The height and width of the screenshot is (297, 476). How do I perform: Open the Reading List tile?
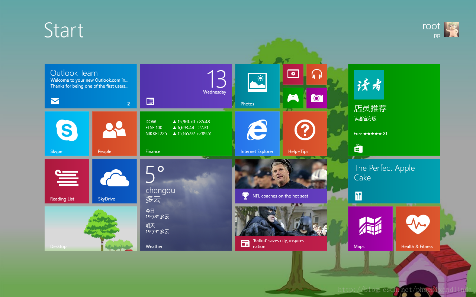[x=67, y=181]
